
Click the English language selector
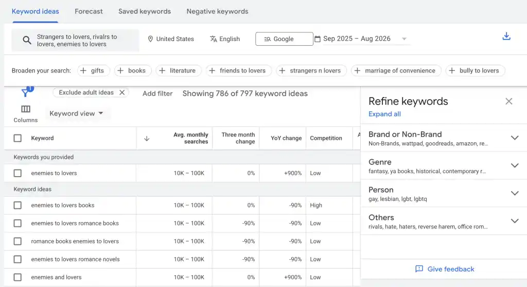tap(225, 39)
